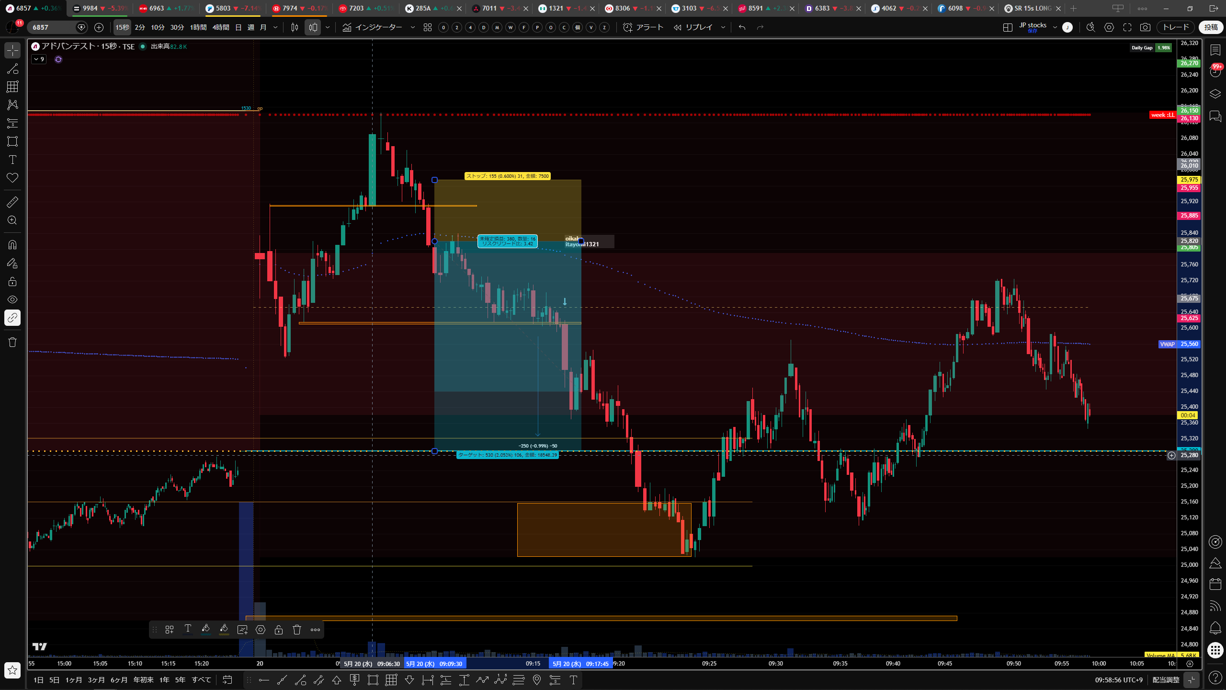The height and width of the screenshot is (690, 1226).
Task: Toggle hide all drawings eye icon
Action: pos(12,299)
